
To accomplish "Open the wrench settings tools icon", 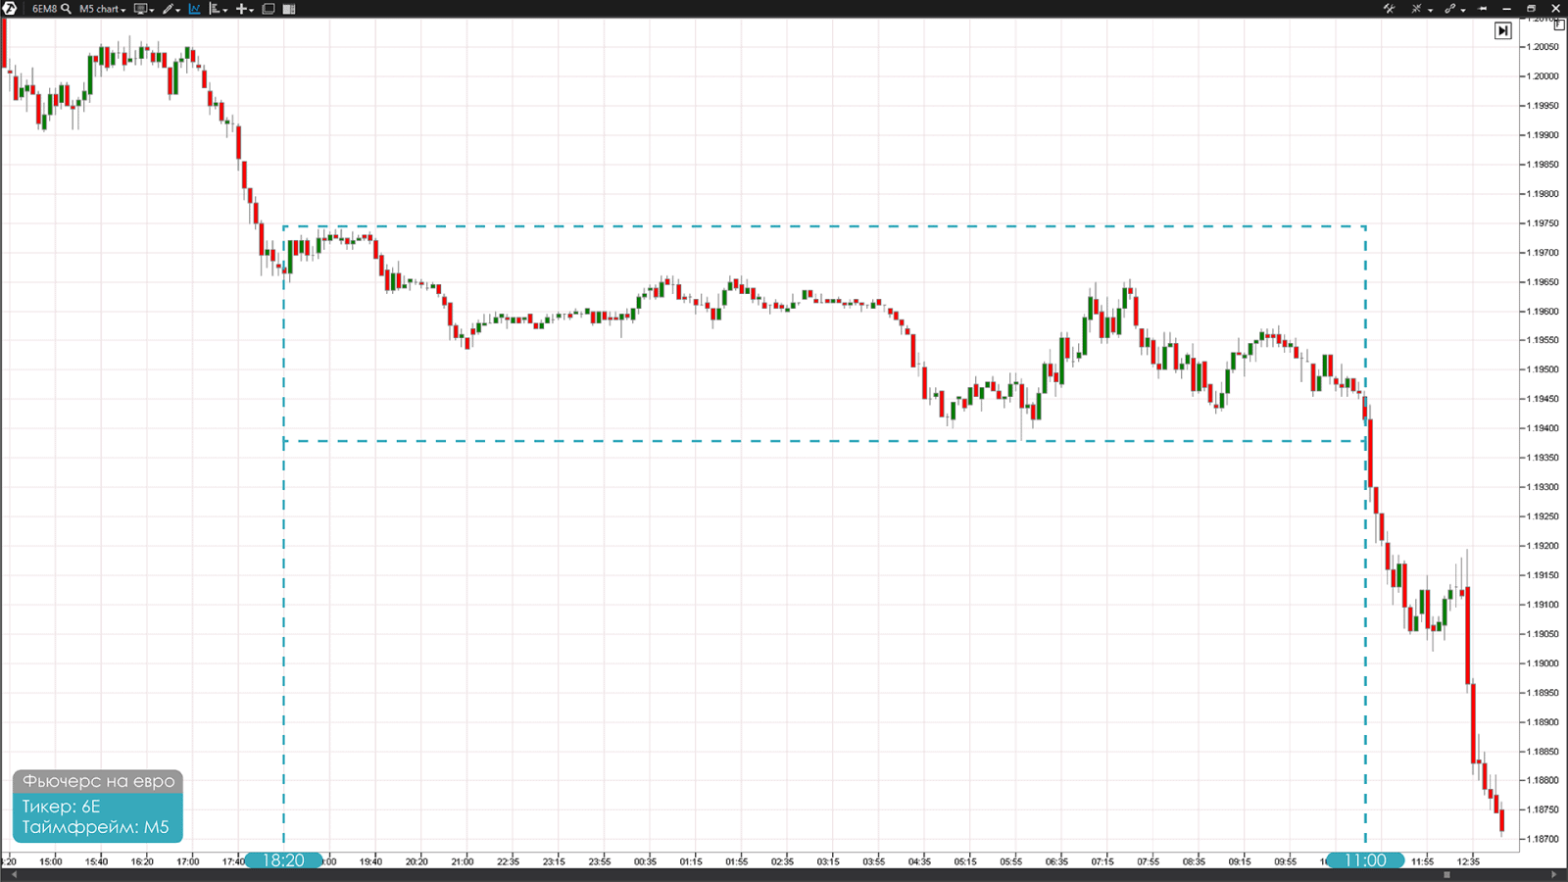I will [x=1389, y=9].
